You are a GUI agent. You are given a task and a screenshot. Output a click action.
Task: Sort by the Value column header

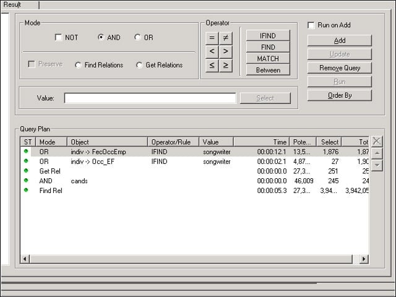(x=216, y=142)
